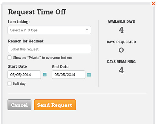Viewport: 157px width, 124px height.
Task: Open the Start Date calendar picker icon
Action: (x=45, y=75)
